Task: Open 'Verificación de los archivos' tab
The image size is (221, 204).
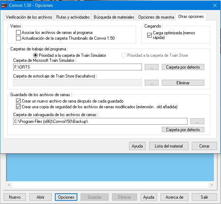Action: coord(29,17)
